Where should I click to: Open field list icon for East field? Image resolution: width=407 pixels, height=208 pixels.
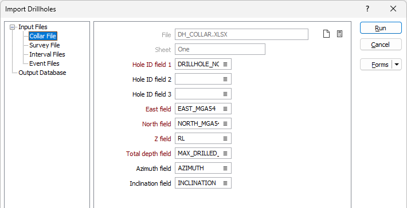point(225,109)
